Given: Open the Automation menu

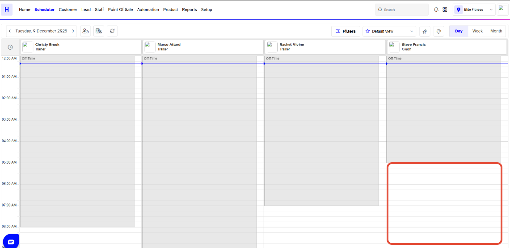Looking at the screenshot, I should pos(148,10).
